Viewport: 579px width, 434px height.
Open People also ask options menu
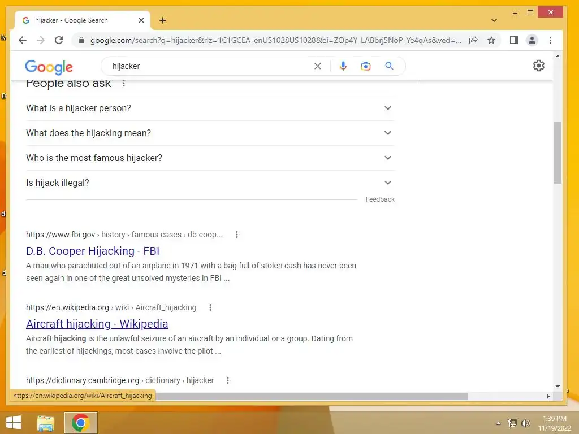pos(124,84)
